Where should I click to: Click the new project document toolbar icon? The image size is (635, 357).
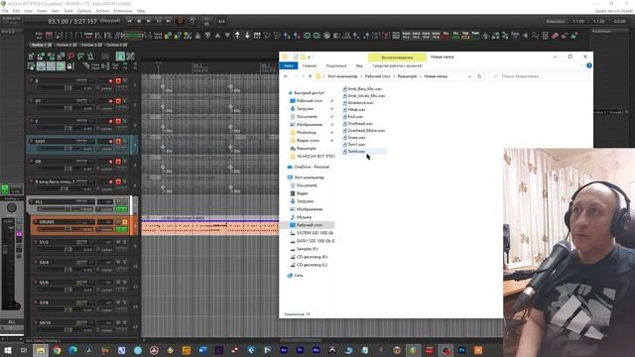click(31, 57)
